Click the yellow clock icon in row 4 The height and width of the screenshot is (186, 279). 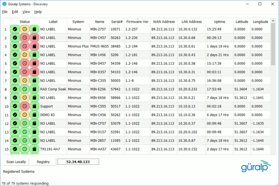(x=25, y=55)
